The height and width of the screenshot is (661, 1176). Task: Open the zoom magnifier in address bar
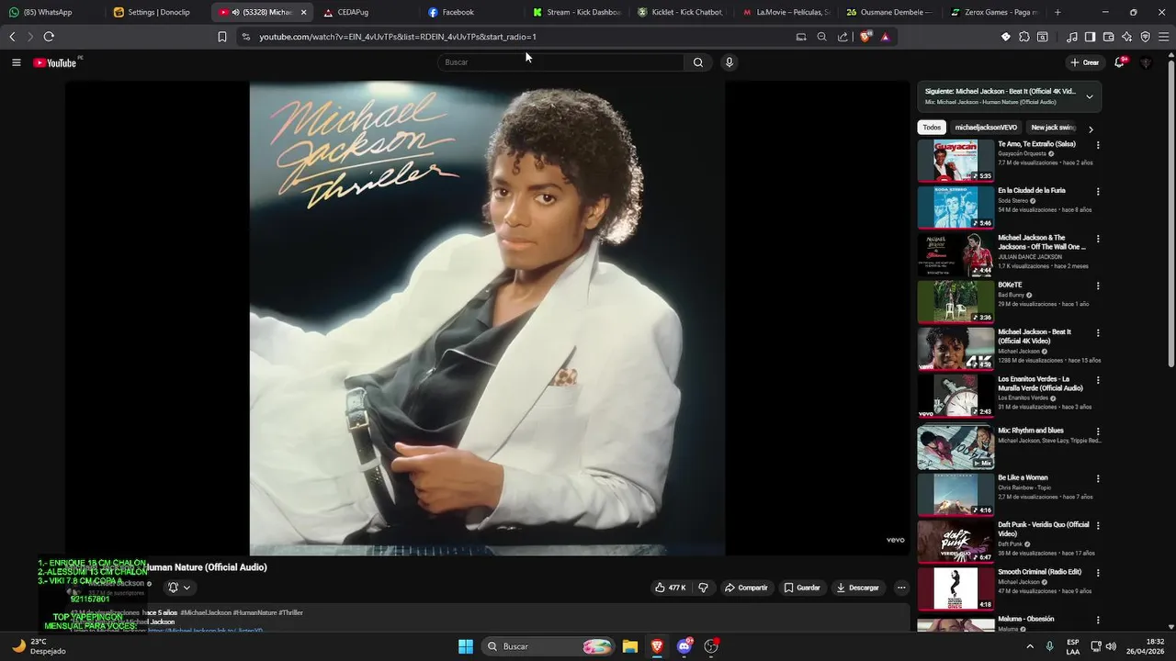click(x=822, y=37)
